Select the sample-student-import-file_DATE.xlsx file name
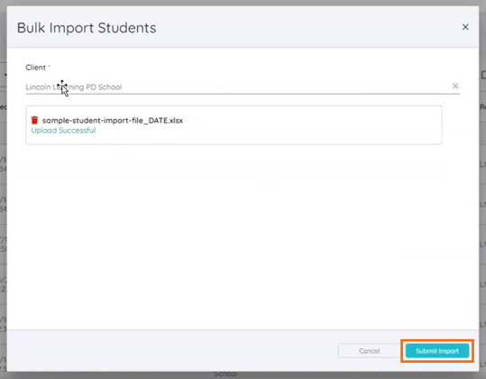 tap(113, 120)
